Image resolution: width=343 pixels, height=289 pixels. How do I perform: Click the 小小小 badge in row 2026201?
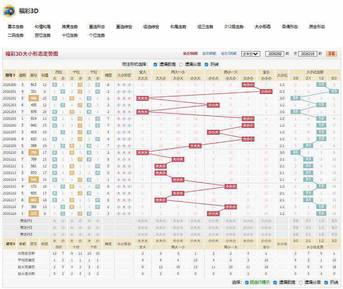pos(266,91)
